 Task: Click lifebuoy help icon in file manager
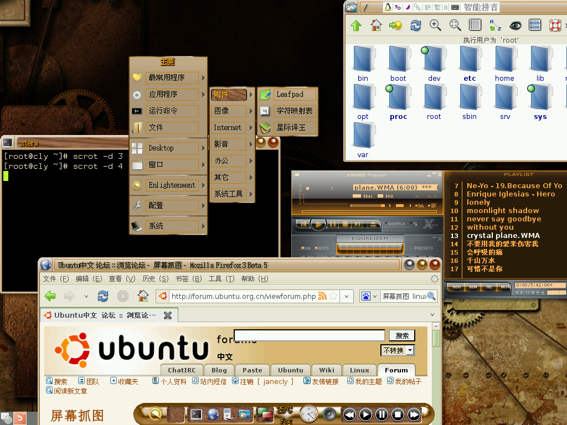(555, 25)
